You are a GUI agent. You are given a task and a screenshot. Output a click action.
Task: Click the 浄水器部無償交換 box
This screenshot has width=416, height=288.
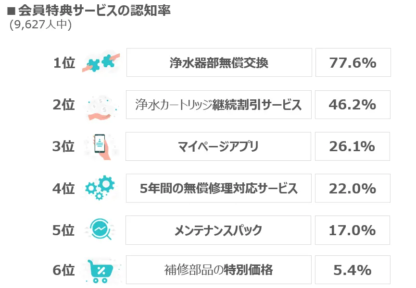(219, 62)
